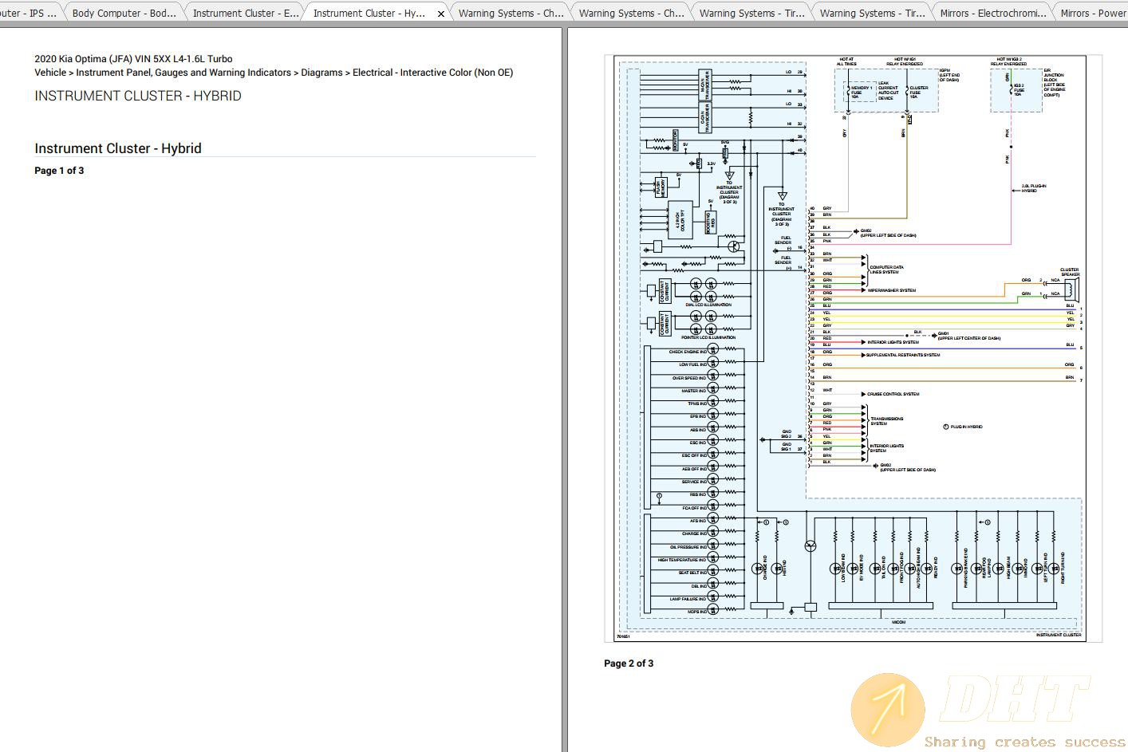Click the COMPUTER DATA LINES SYSTEM label
Image resolution: width=1128 pixels, height=752 pixels.
(886, 270)
